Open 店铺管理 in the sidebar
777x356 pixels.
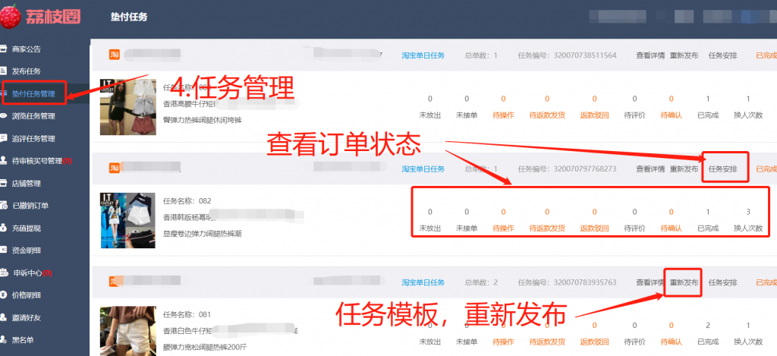pyautogui.click(x=27, y=183)
